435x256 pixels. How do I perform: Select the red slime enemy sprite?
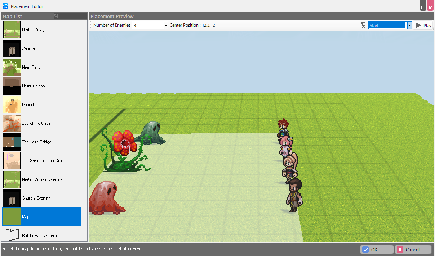106,198
